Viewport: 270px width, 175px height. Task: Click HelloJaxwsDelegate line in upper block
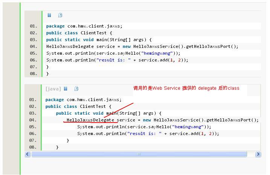coord(142,46)
